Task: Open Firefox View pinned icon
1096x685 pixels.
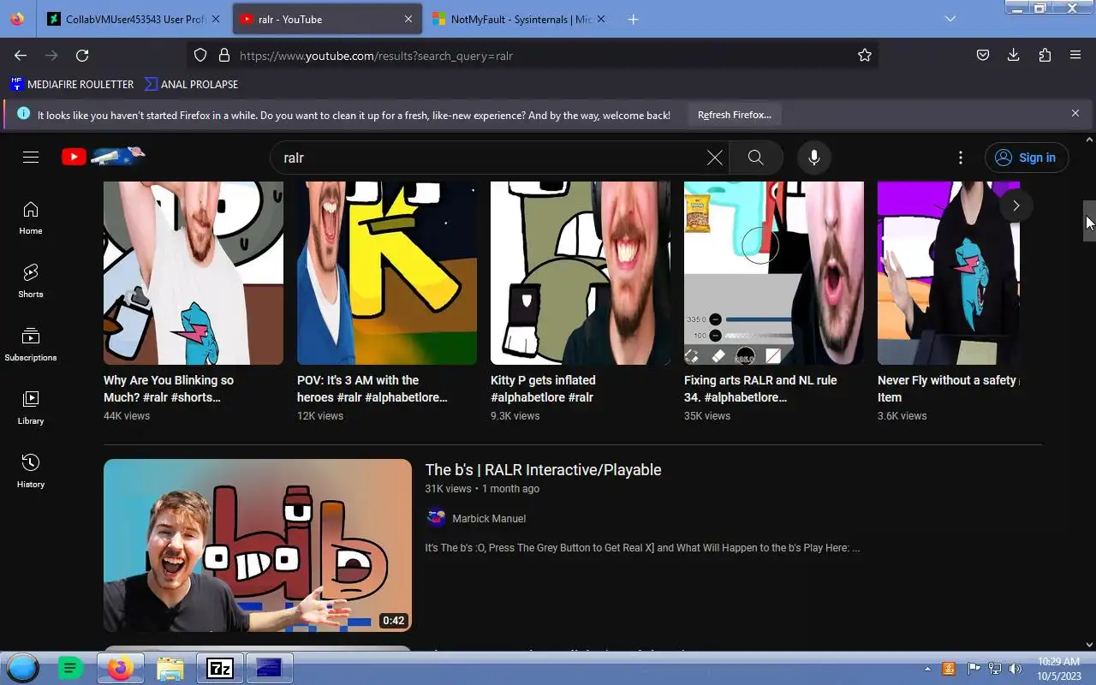Action: pyautogui.click(x=18, y=19)
